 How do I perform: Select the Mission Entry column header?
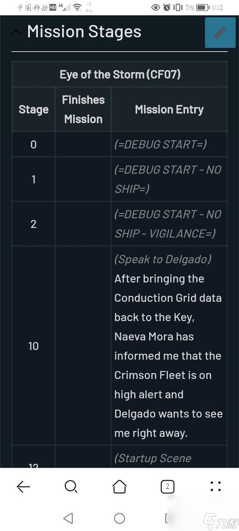169,110
